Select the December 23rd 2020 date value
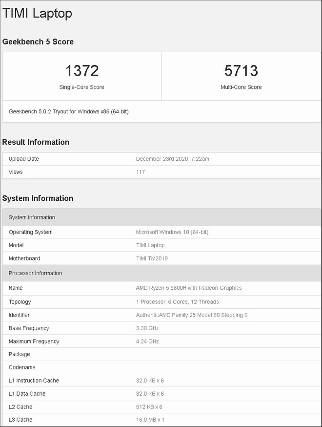 [x=172, y=159]
